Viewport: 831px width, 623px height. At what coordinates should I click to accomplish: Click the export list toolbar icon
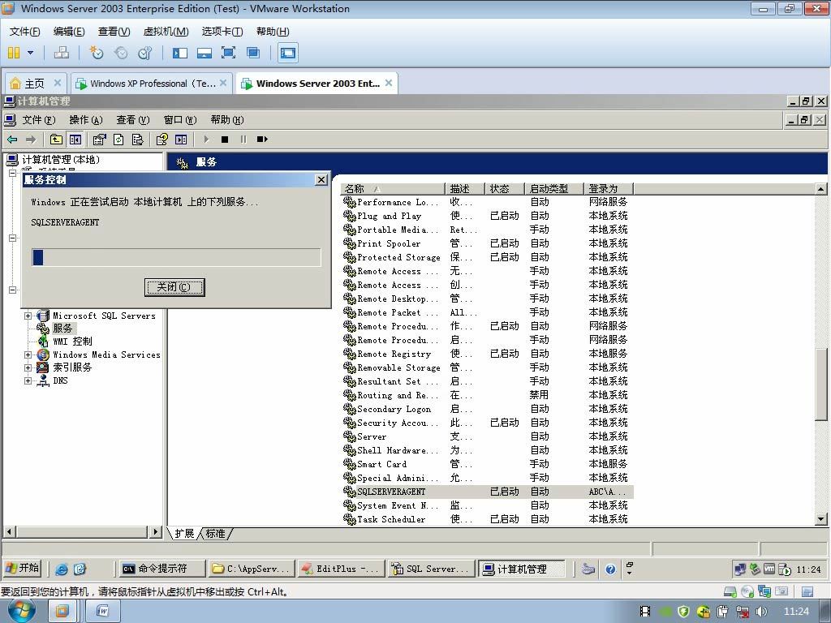pyautogui.click(x=137, y=140)
